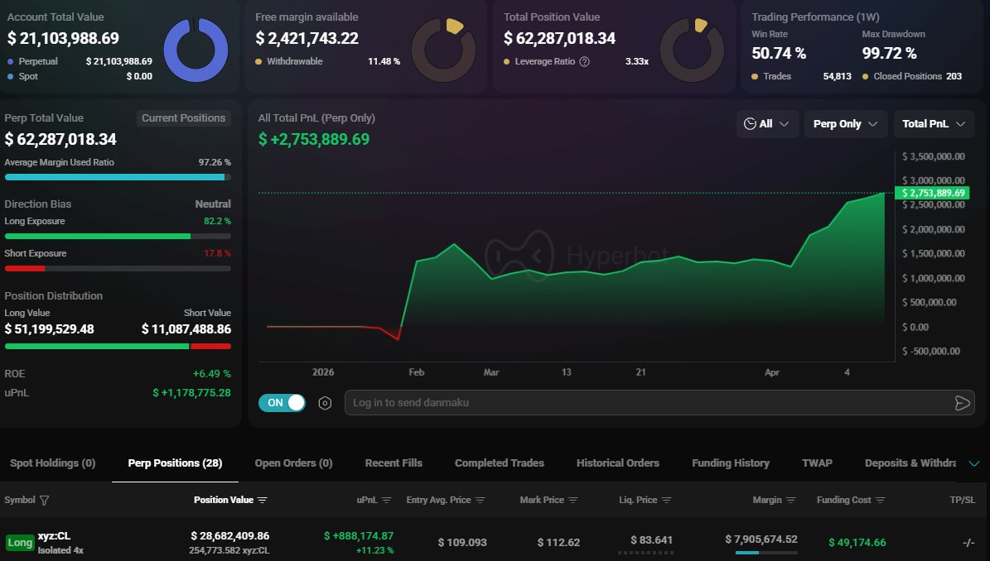Viewport: 990px width, 561px height.
Task: Click the Closed Positions 203 count
Action: (x=954, y=76)
